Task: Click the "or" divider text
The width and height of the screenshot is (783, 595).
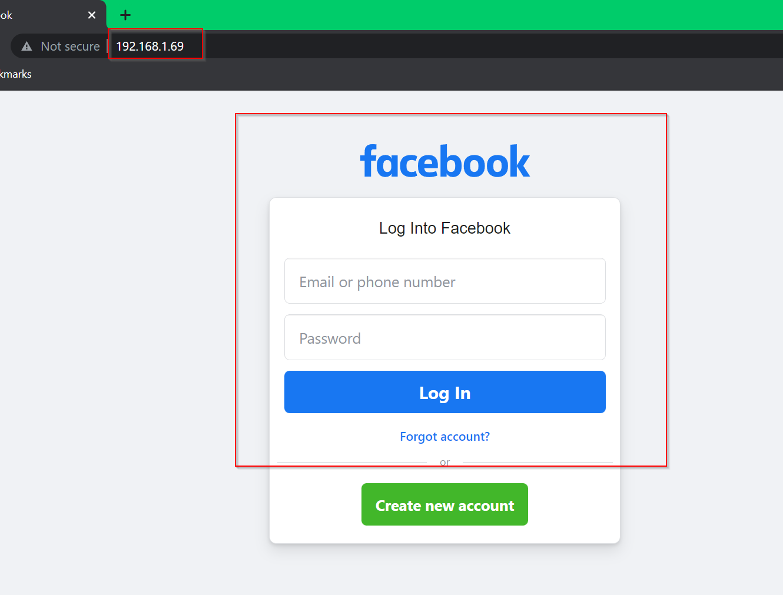Action: pos(445,463)
